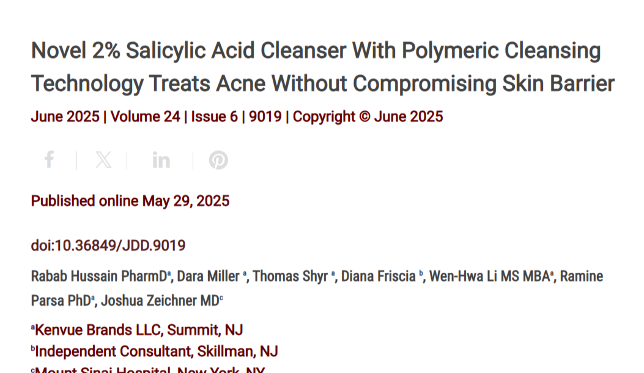Click Published online May 29, 2025
Viewport: 644px width, 373px height.
click(130, 201)
